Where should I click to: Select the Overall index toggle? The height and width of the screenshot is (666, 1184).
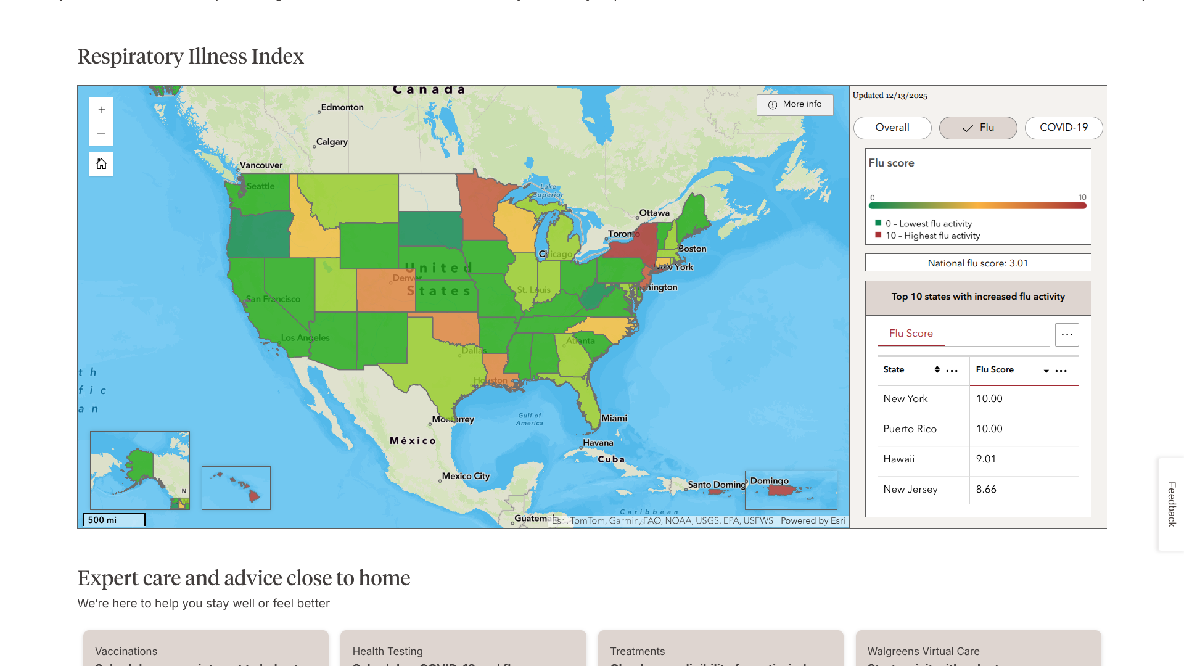tap(892, 128)
